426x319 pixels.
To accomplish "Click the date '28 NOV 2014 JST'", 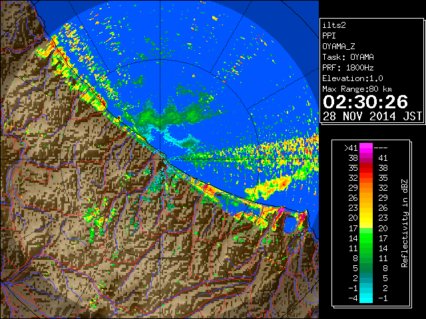I will click(373, 116).
